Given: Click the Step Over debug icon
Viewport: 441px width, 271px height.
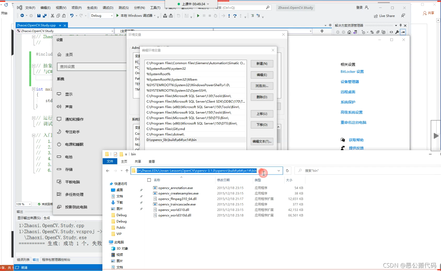Looking at the screenshot, I should coord(235,16).
